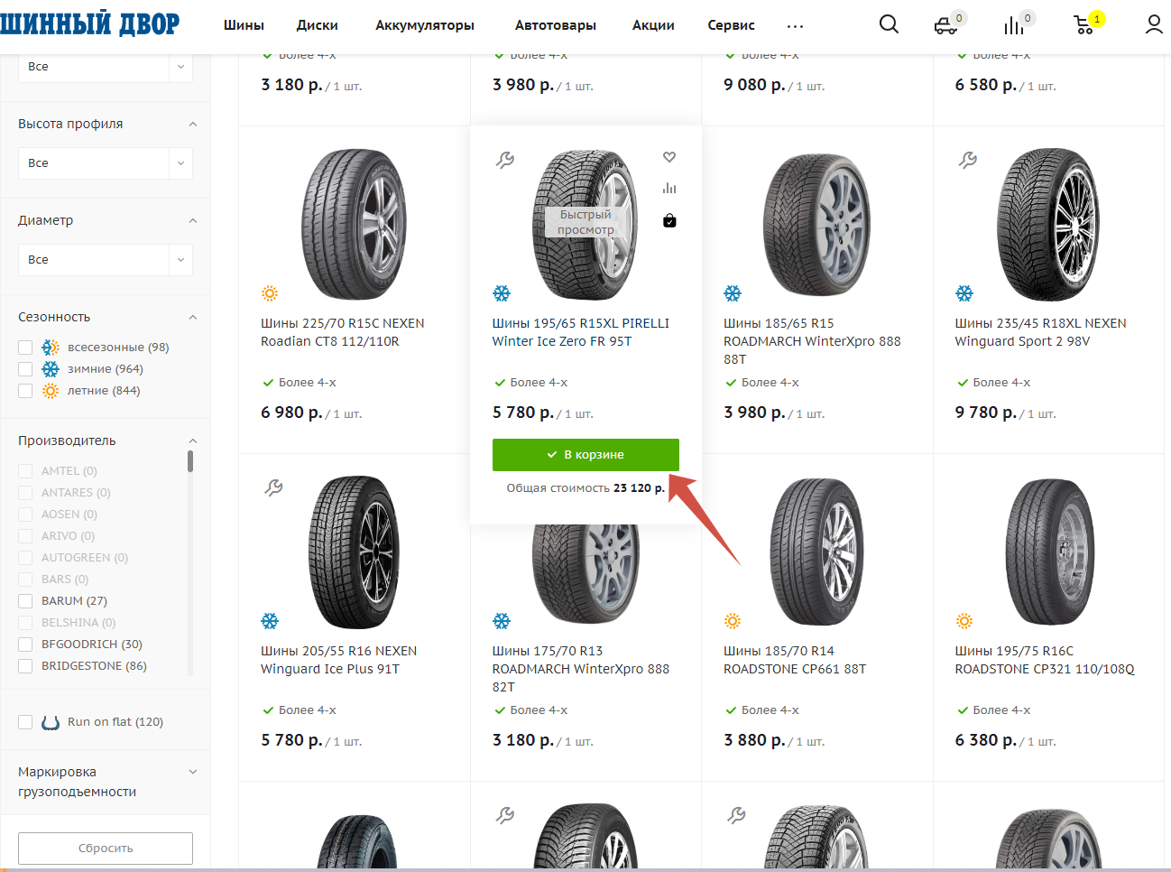The image size is (1171, 872).
Task: Open the search magnifier icon
Action: pos(889,24)
